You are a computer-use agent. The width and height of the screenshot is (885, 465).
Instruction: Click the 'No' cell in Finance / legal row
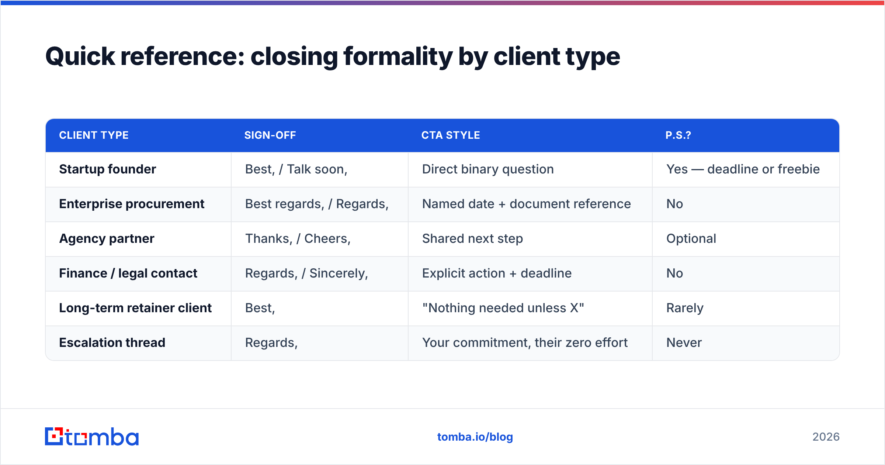tap(746, 273)
